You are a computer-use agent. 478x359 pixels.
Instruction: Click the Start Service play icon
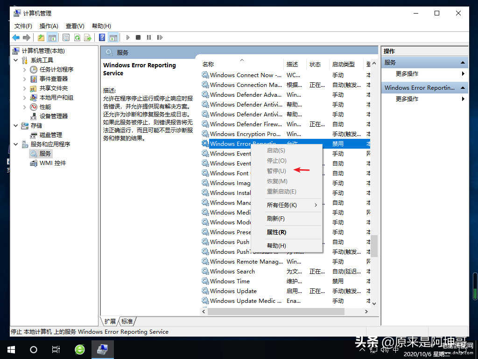(128, 37)
